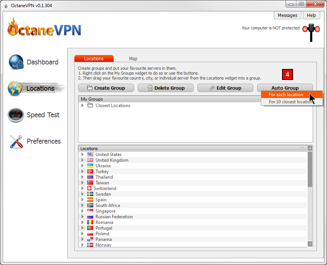
Task: Open the Help button
Action: coord(311,15)
